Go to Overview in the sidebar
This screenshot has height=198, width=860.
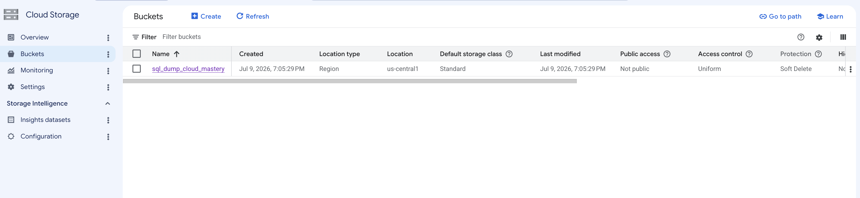(x=35, y=37)
